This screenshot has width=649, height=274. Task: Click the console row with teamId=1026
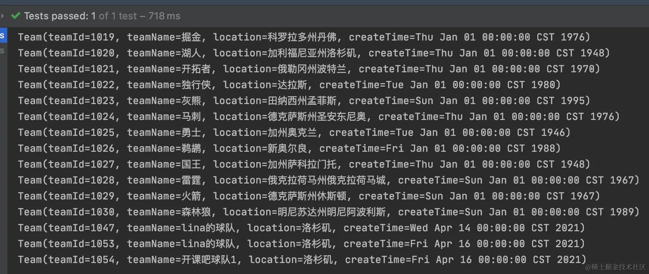pos(289,148)
